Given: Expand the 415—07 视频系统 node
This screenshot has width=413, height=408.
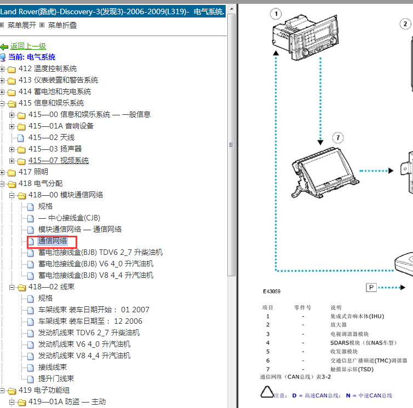Looking at the screenshot, I should 12,161.
